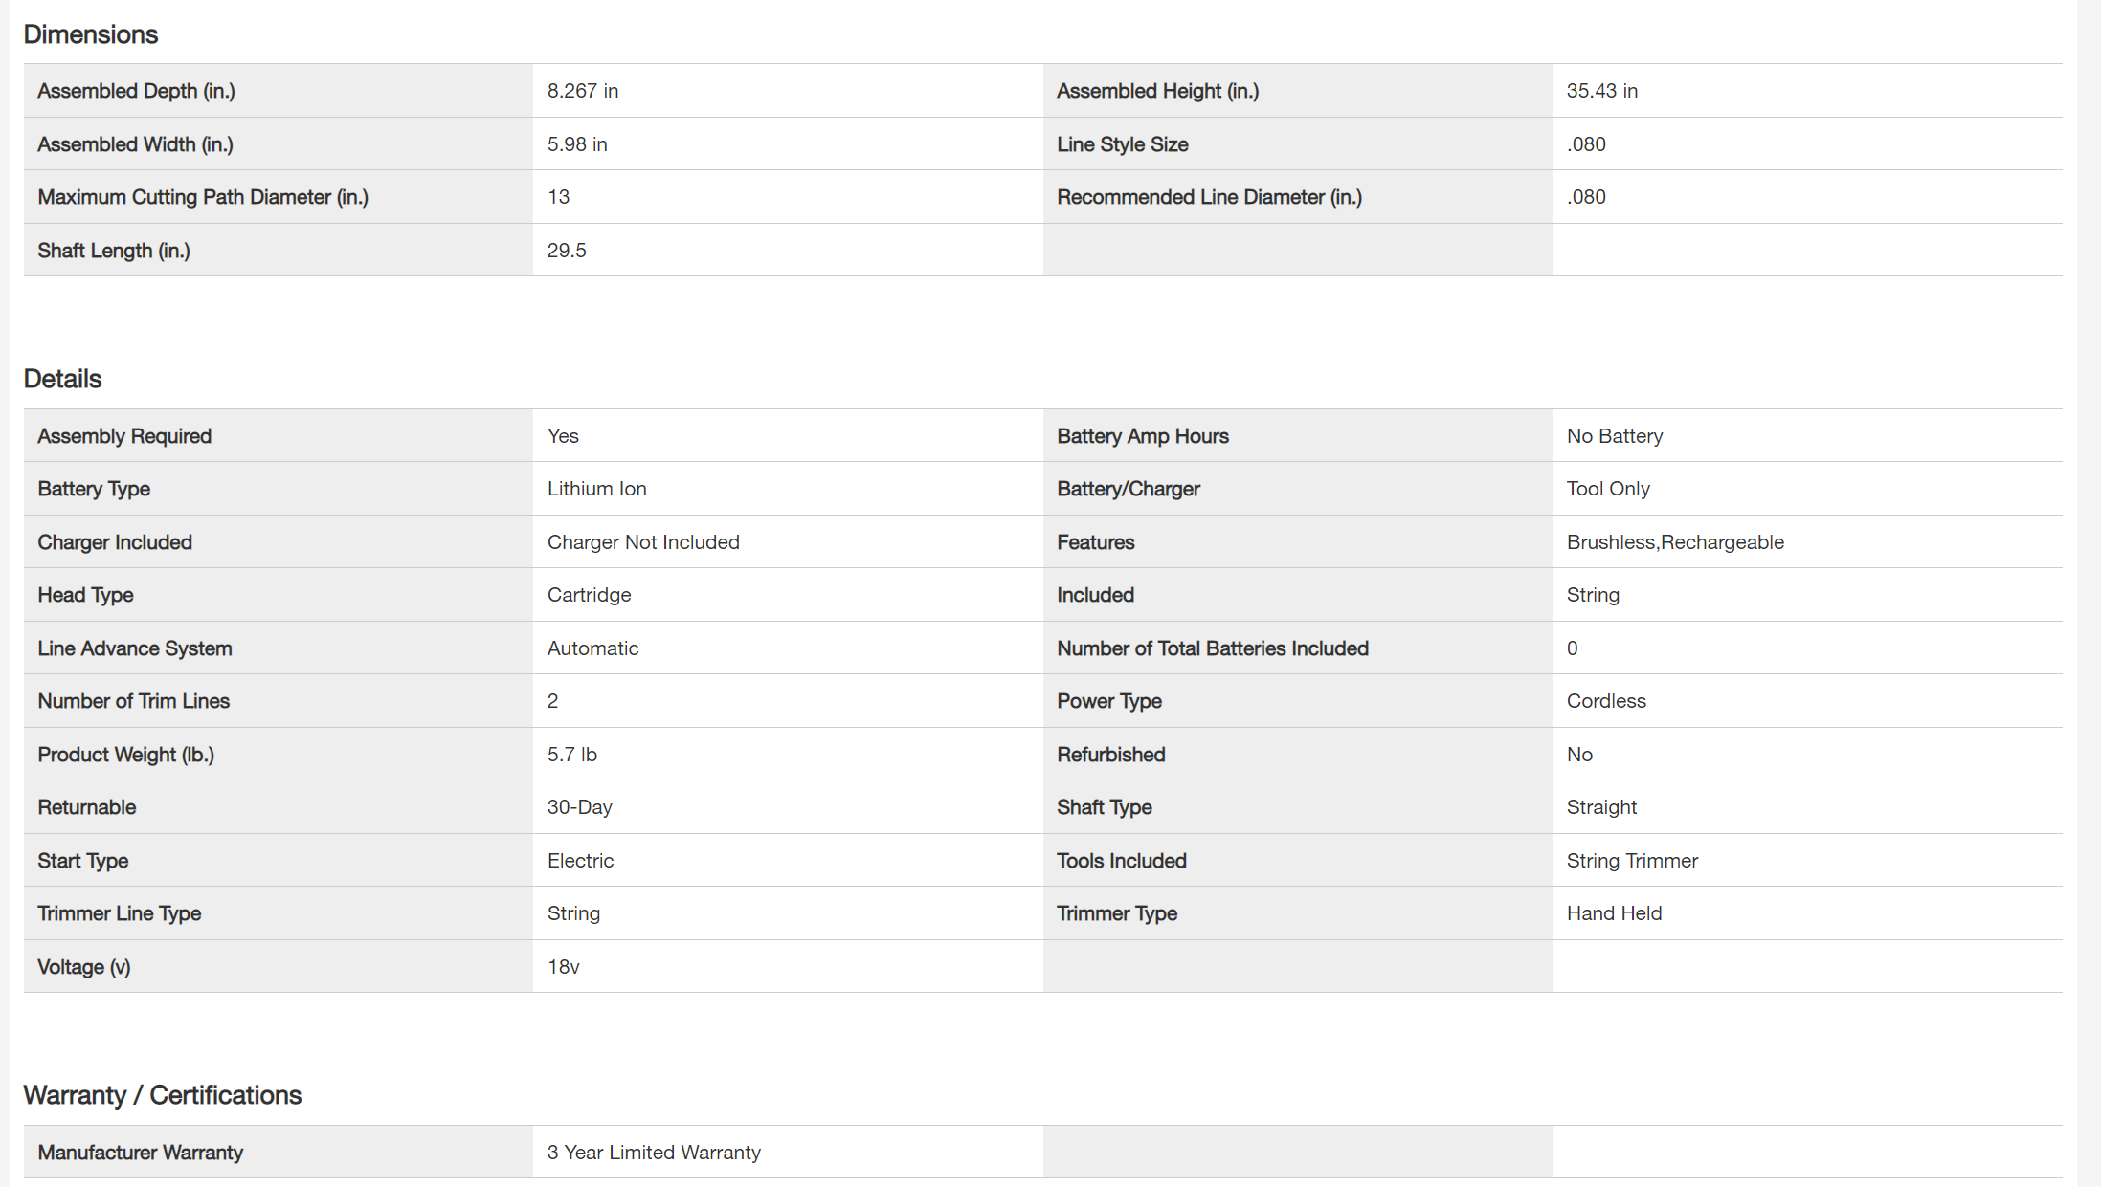
Task: Click the Assembled Depth (in.) label
Action: click(x=136, y=91)
